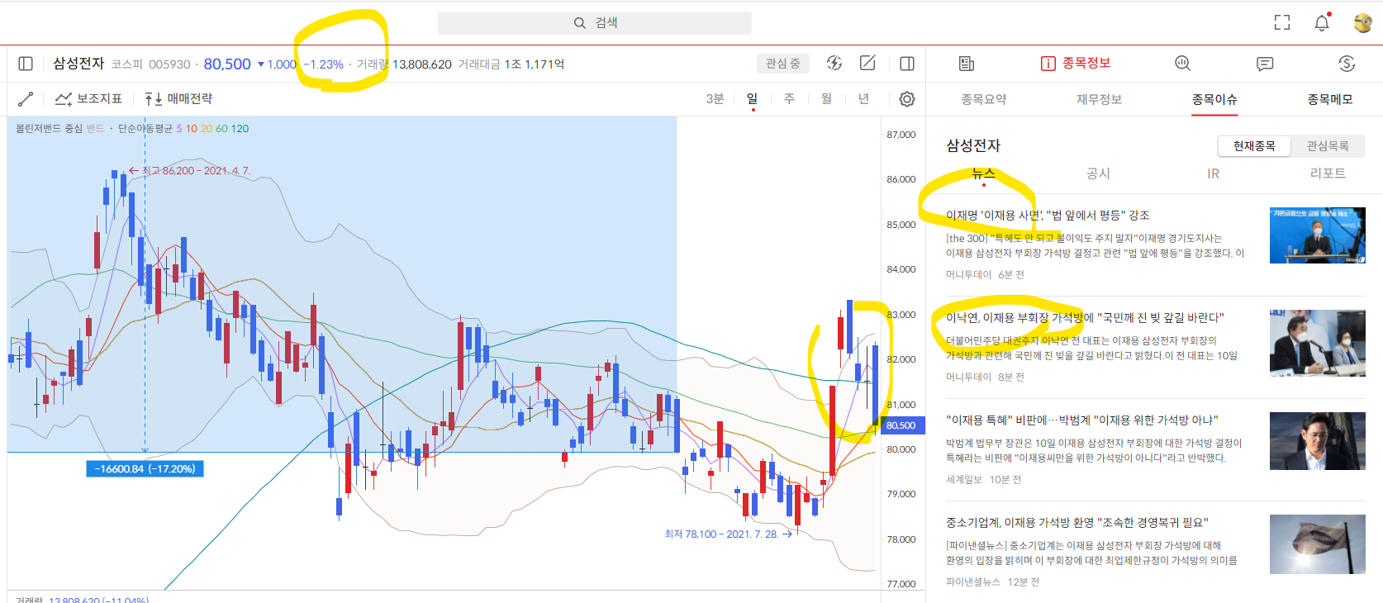Open the 공시 sub-tab
The image size is (1383, 603).
pyautogui.click(x=1098, y=173)
